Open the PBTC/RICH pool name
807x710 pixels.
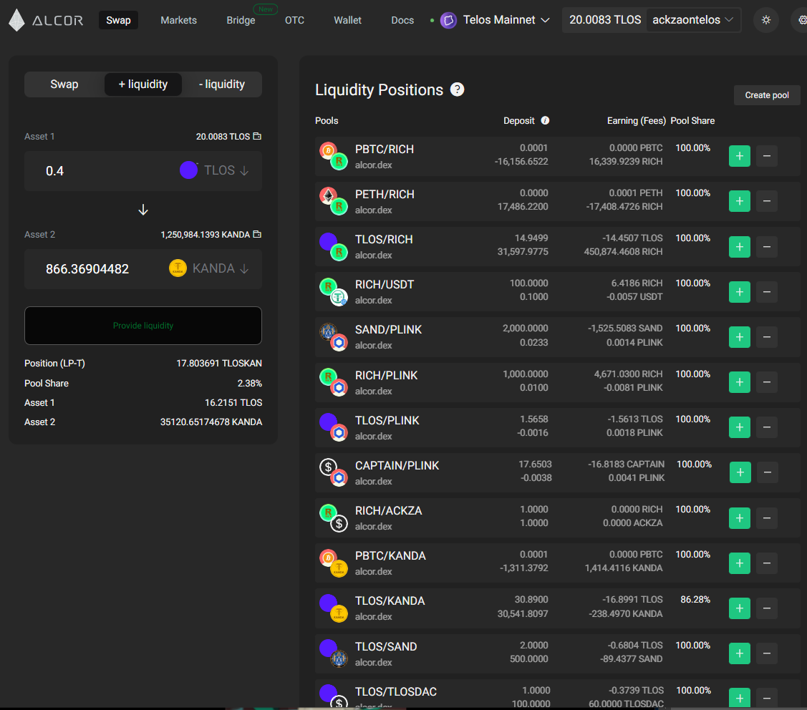pyautogui.click(x=385, y=149)
